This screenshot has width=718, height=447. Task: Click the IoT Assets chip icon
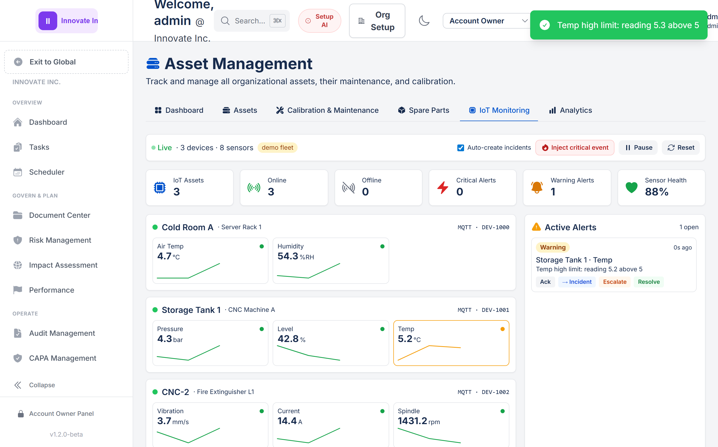pyautogui.click(x=160, y=187)
